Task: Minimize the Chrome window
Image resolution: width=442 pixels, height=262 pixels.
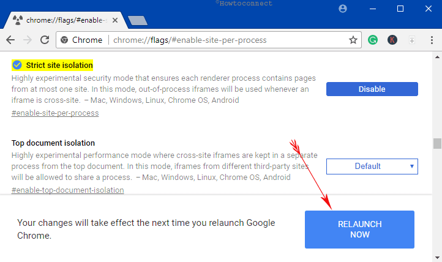Action: point(373,9)
